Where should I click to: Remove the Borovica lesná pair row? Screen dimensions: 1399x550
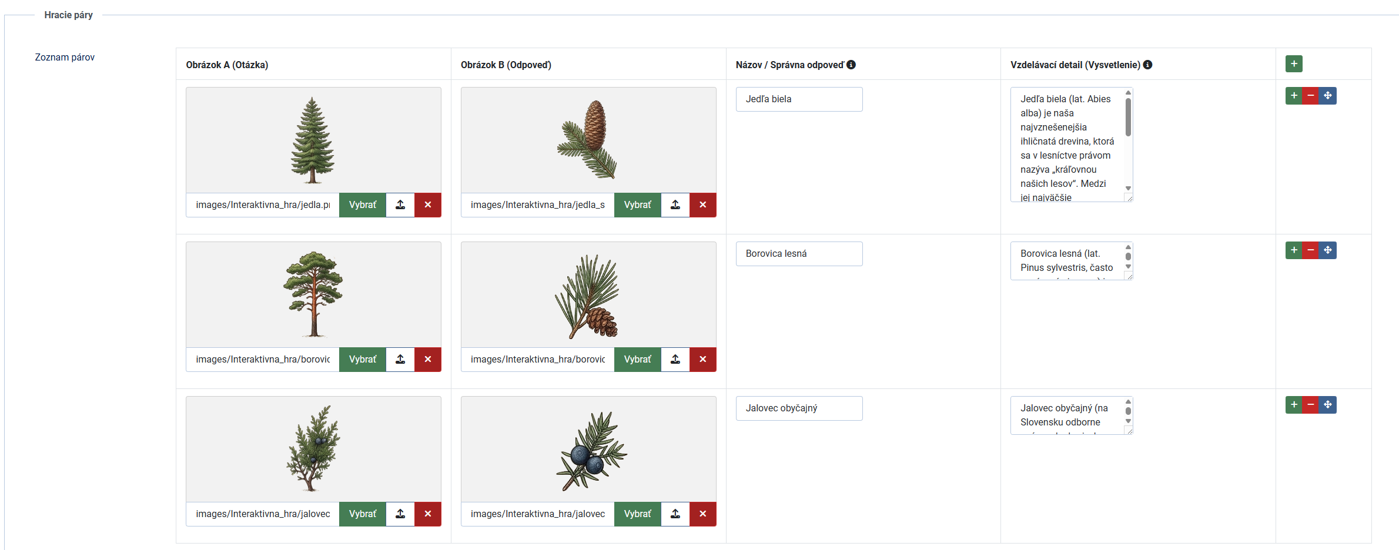tap(1311, 250)
